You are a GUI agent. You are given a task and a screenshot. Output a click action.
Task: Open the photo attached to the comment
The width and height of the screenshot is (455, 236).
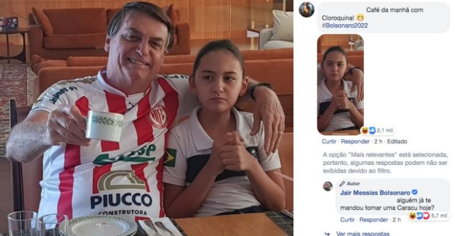(341, 84)
